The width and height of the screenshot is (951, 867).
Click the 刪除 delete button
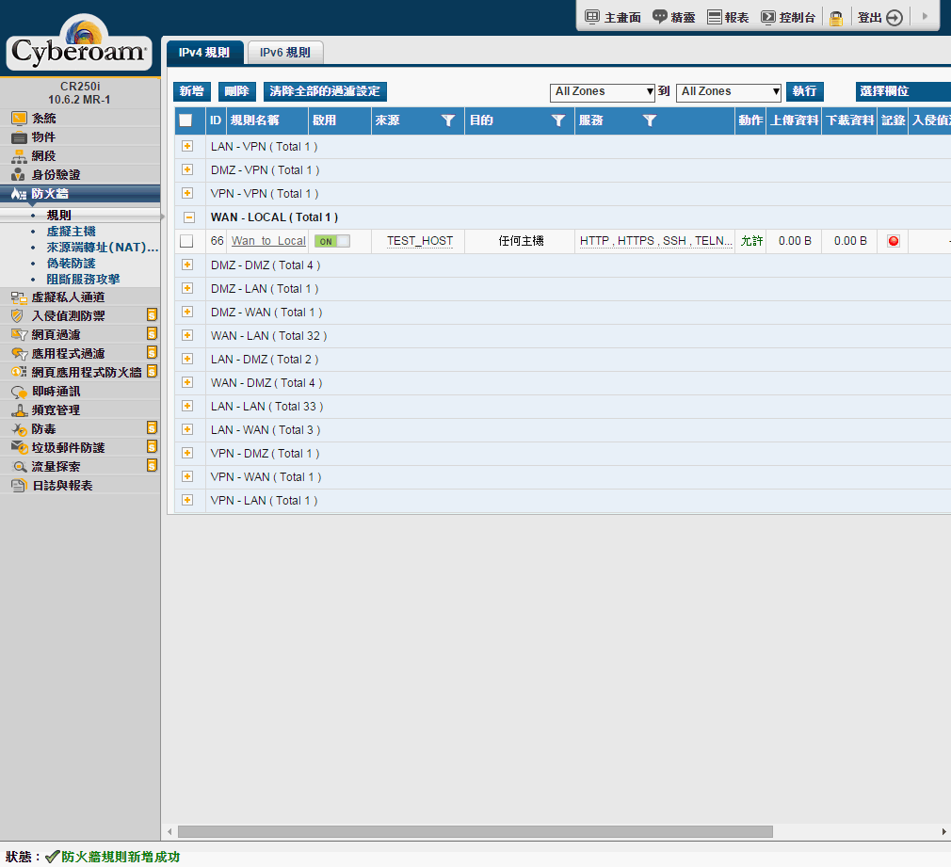click(236, 91)
